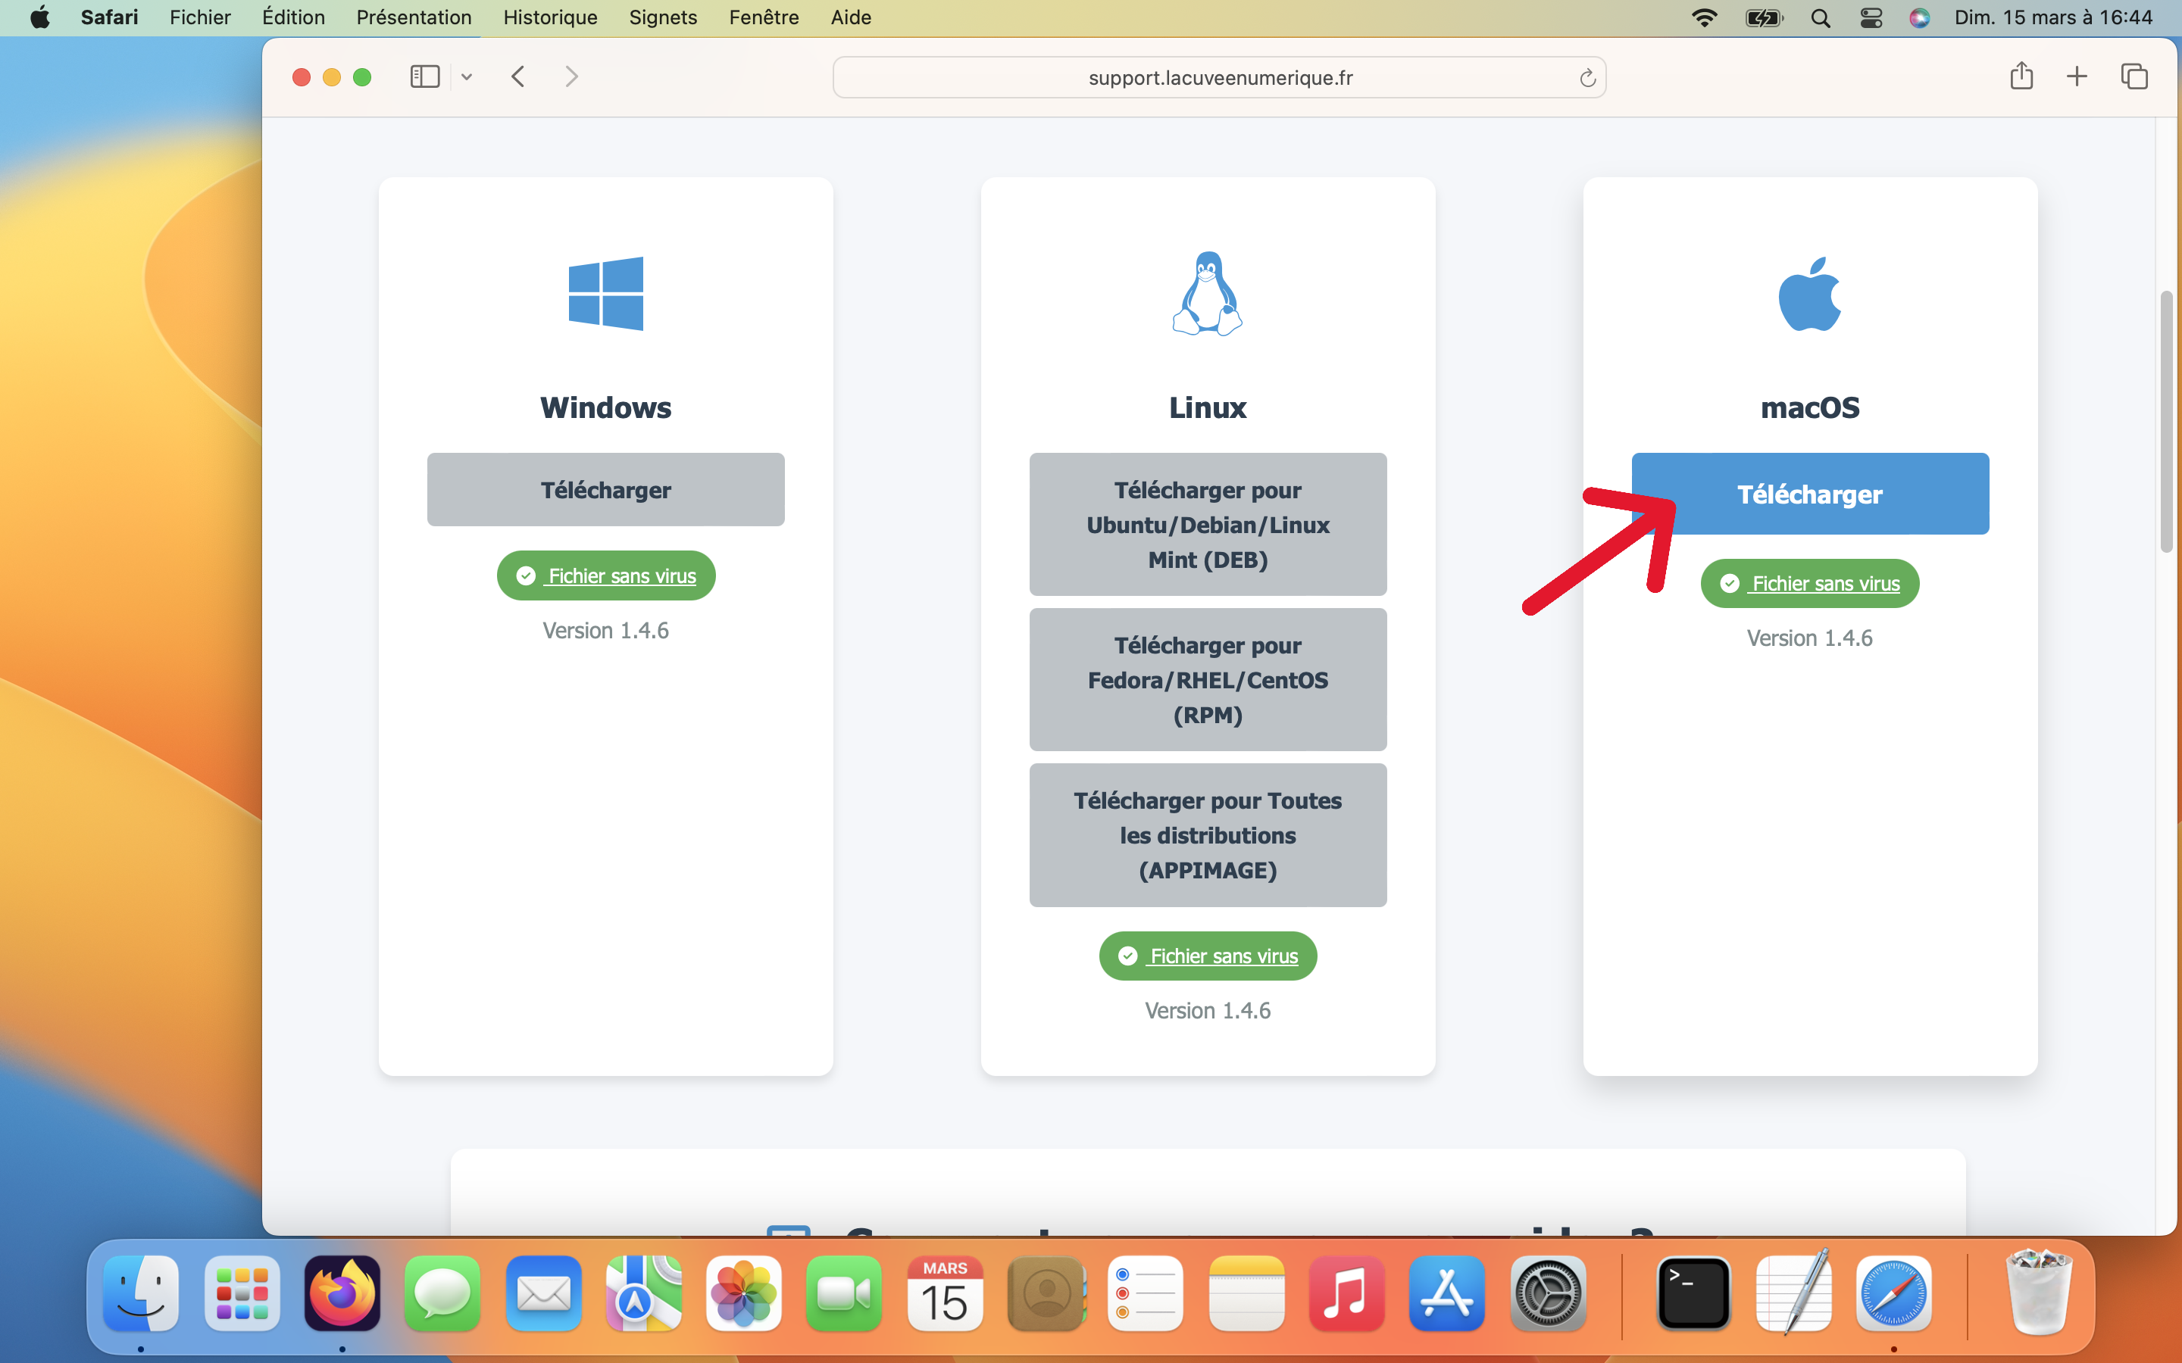Screen dimensions: 2182x1363
Task: Click the battery status icon
Action: [x=1763, y=17]
